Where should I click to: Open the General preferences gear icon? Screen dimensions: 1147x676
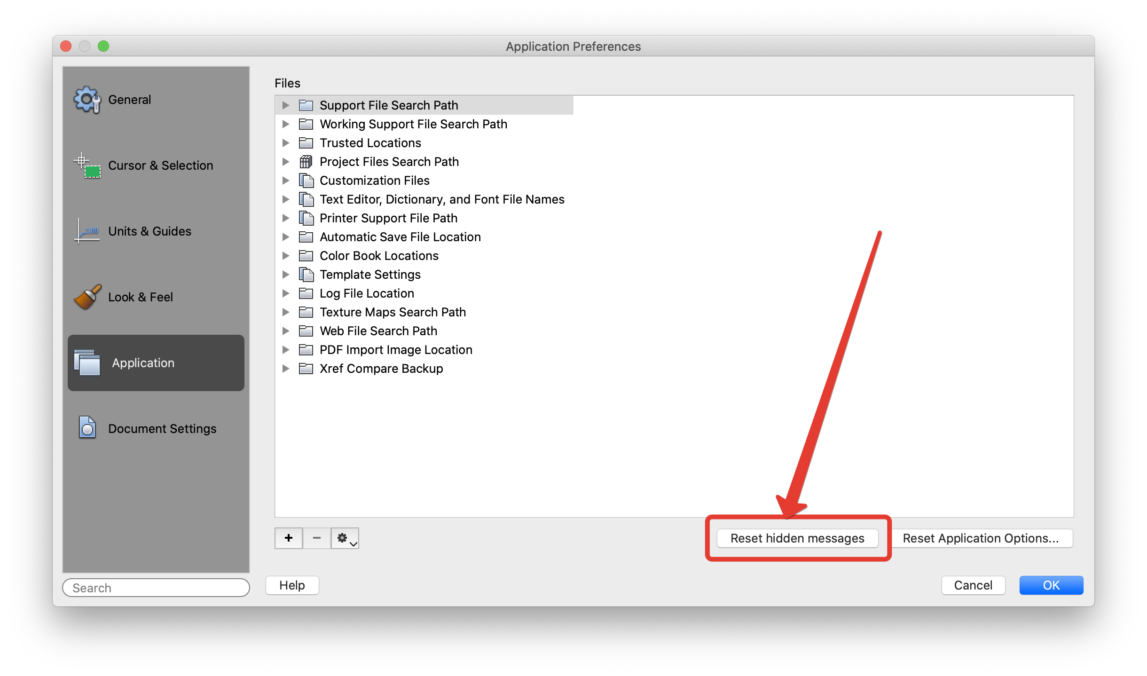click(87, 100)
